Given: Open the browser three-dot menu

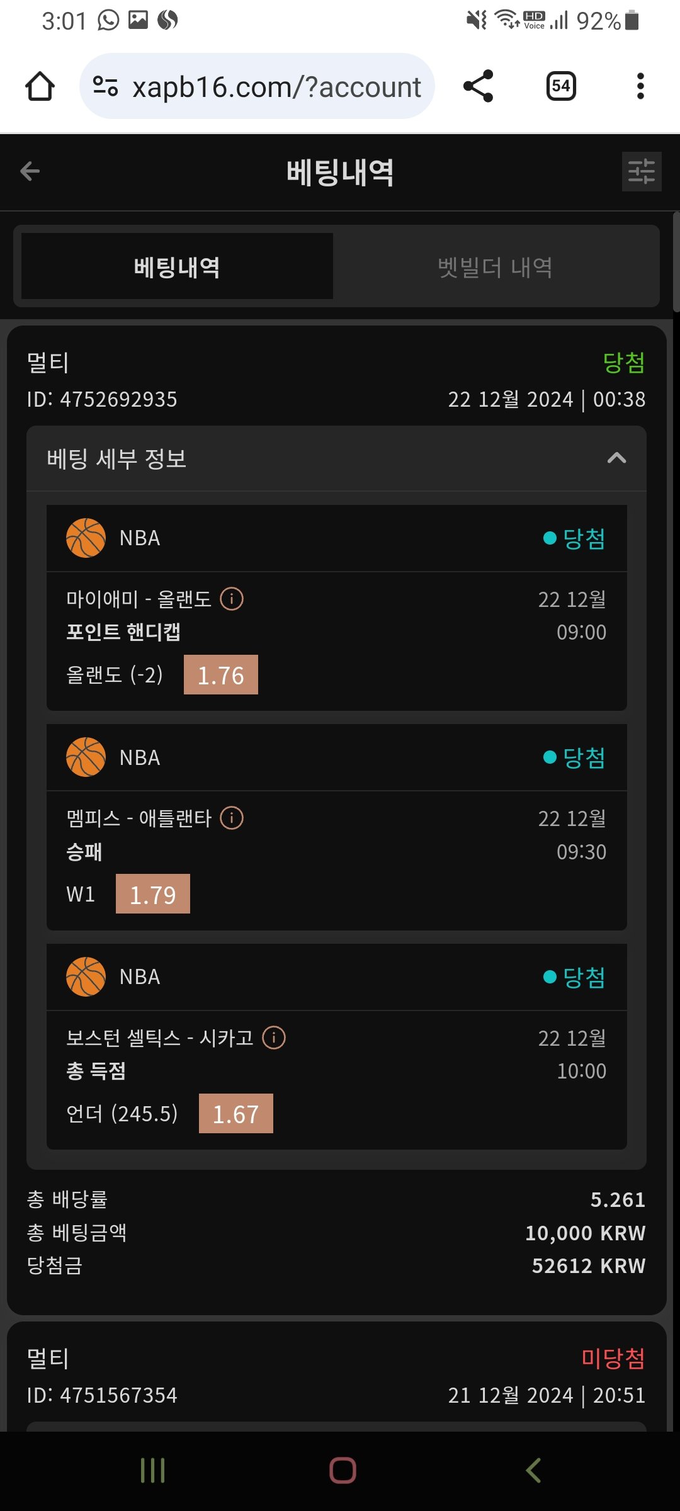Looking at the screenshot, I should tap(640, 86).
